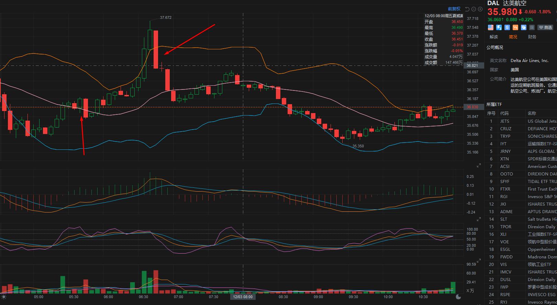Click VOE in the ETF list
The image size is (557, 305).
click(504, 242)
